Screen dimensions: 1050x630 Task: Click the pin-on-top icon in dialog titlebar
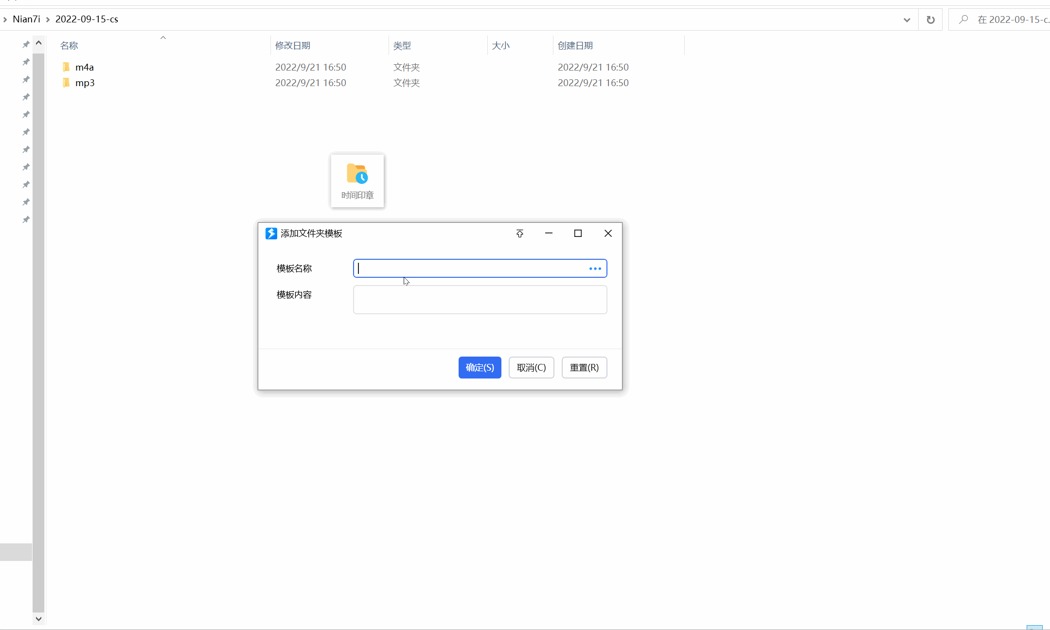click(519, 234)
